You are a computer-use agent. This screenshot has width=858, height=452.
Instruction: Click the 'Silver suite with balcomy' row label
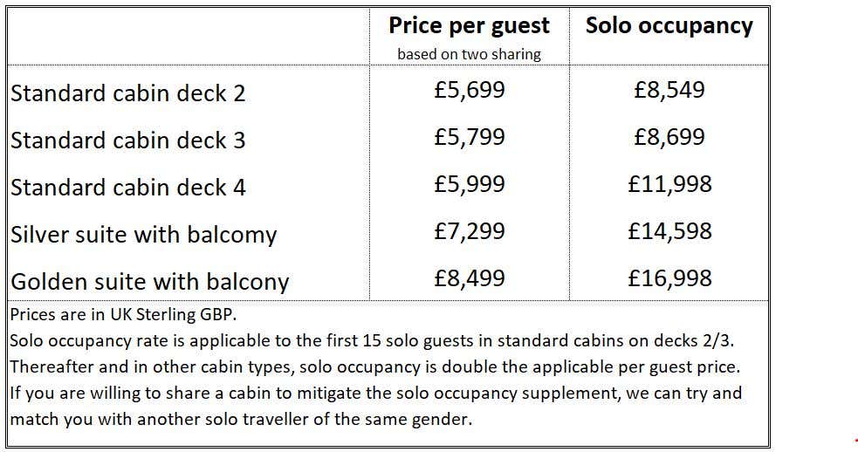click(x=144, y=235)
